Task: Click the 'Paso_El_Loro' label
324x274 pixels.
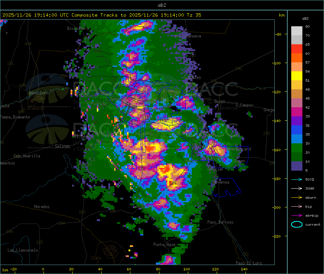Action: coord(249,263)
